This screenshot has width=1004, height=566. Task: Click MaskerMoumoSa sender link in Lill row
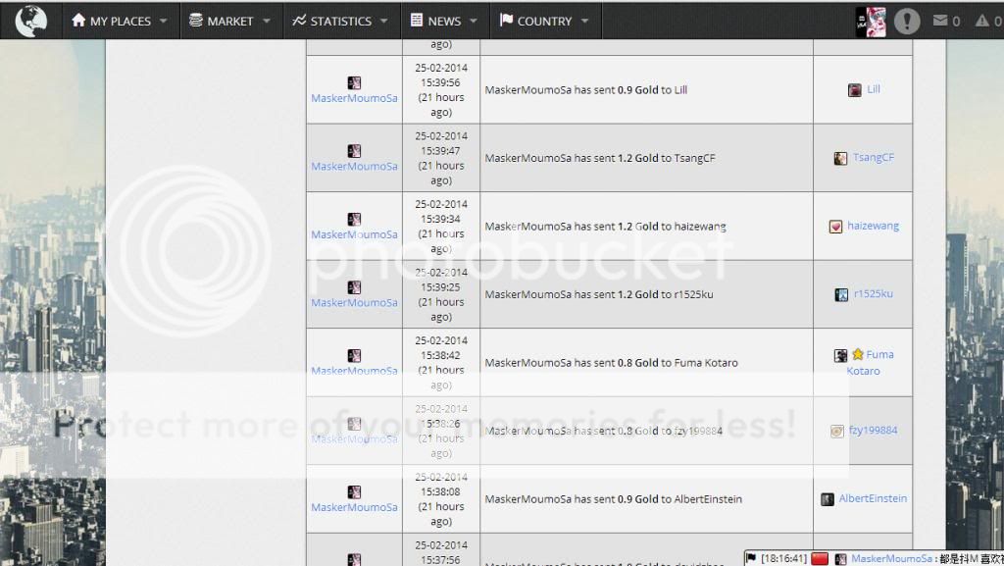(x=354, y=98)
